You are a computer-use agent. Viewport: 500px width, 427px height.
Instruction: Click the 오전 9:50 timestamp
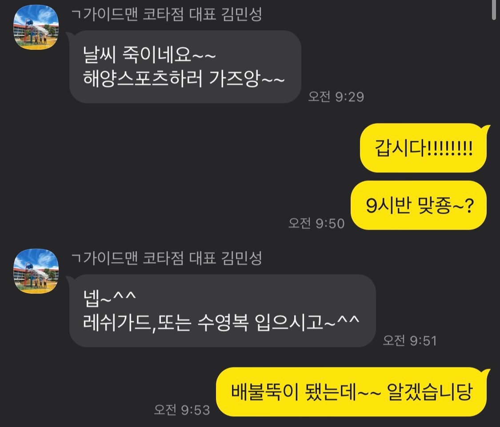tap(316, 223)
